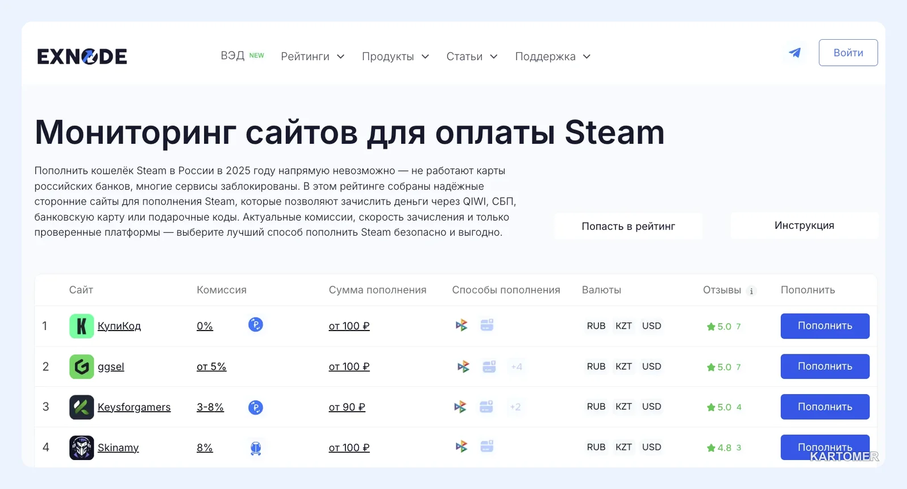Open the Статьи dropdown menu

point(472,56)
